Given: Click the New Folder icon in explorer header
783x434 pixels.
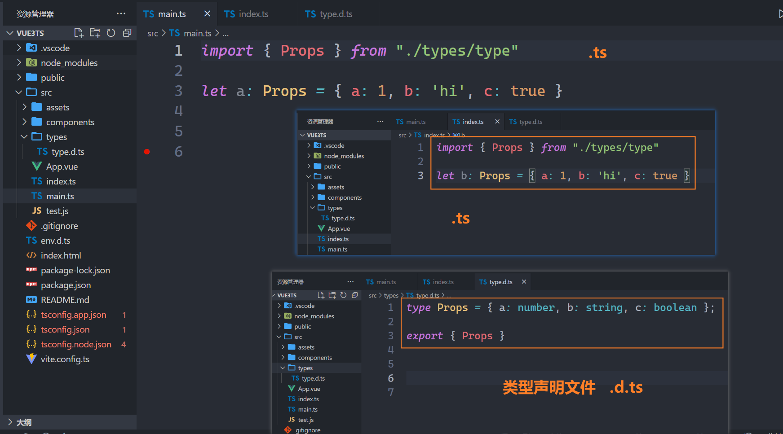Looking at the screenshot, I should point(95,33).
